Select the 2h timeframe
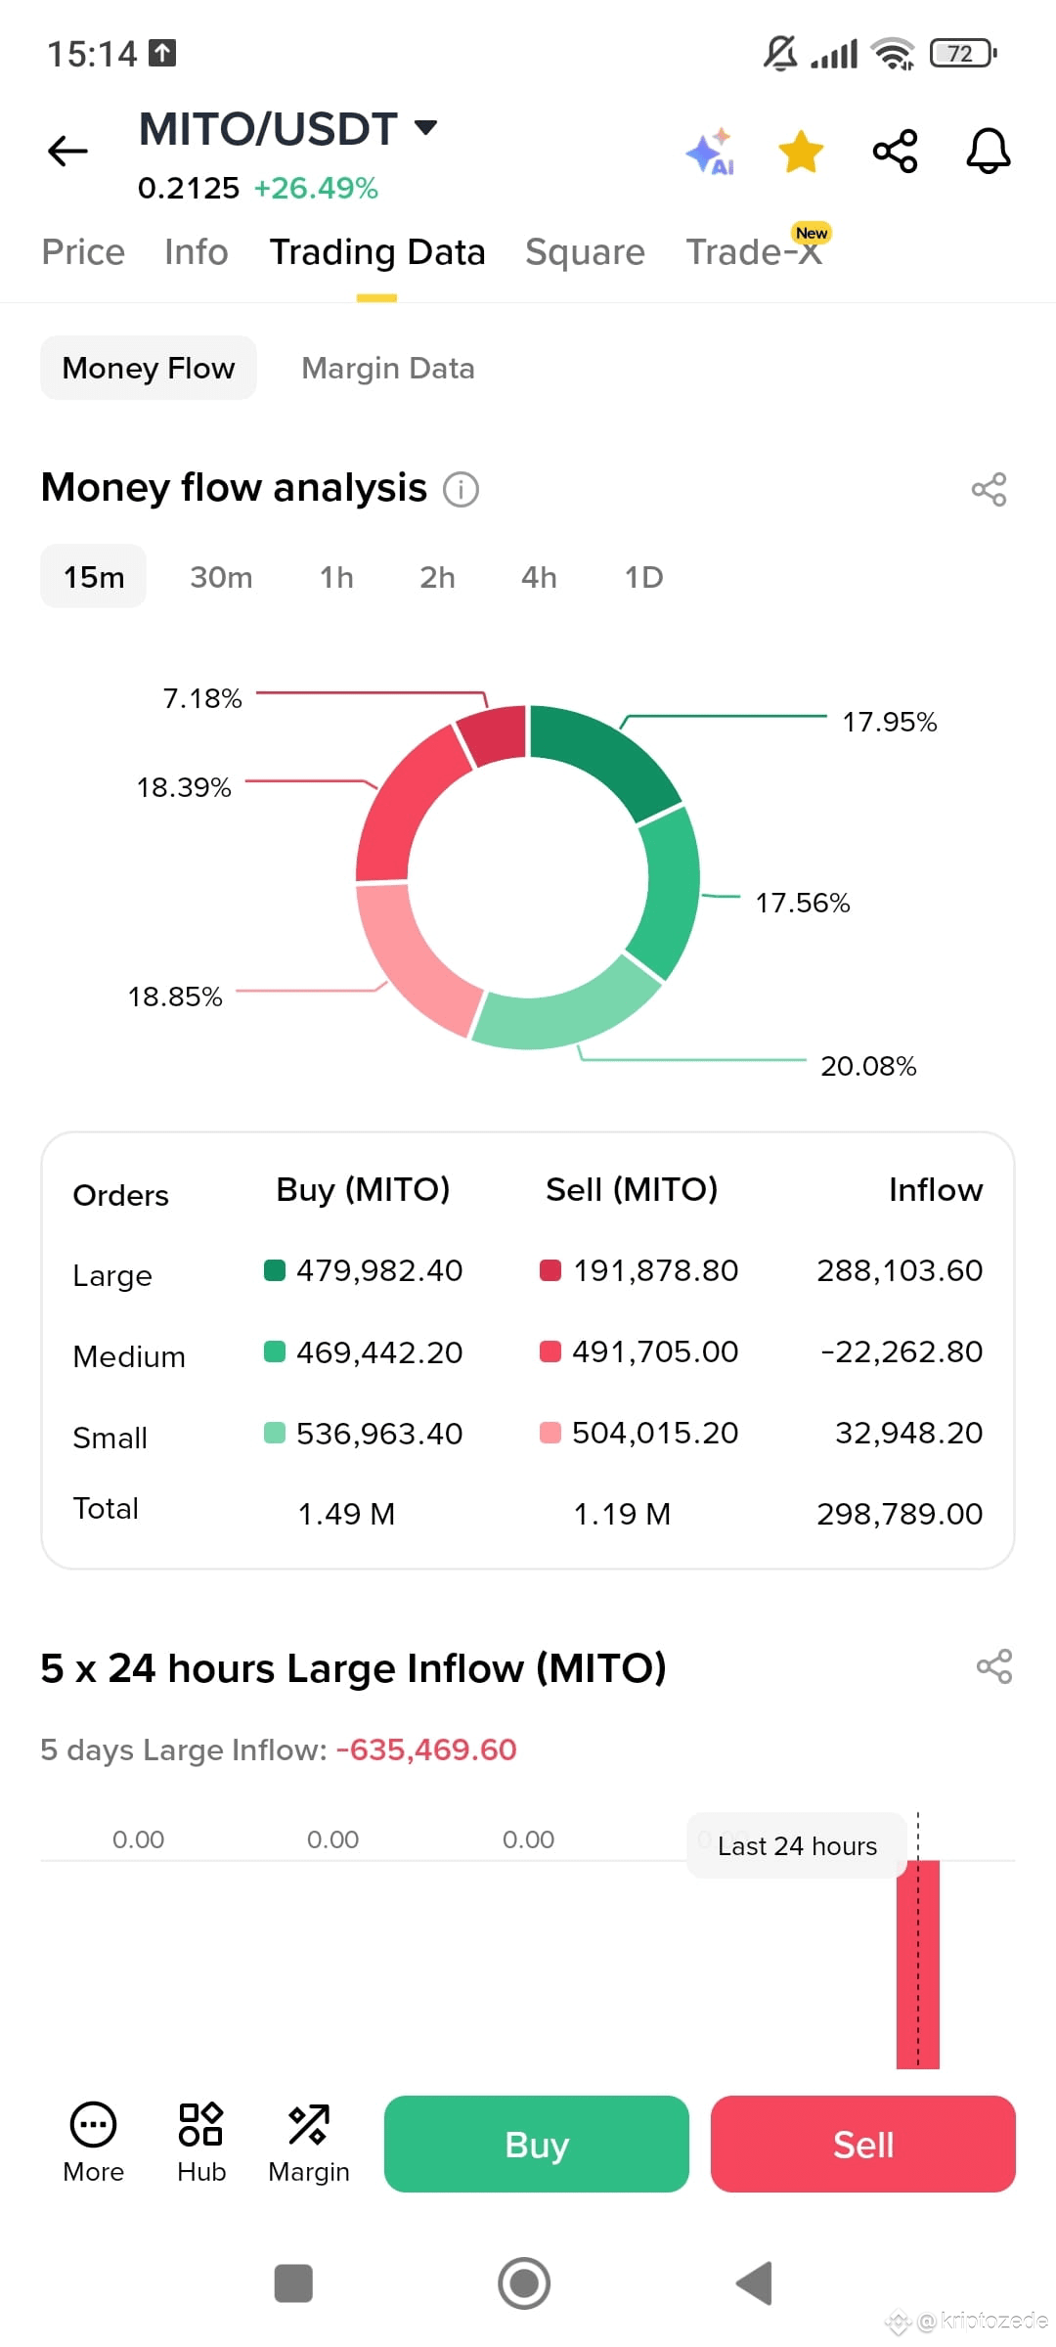This screenshot has height=2347, width=1056. (437, 577)
